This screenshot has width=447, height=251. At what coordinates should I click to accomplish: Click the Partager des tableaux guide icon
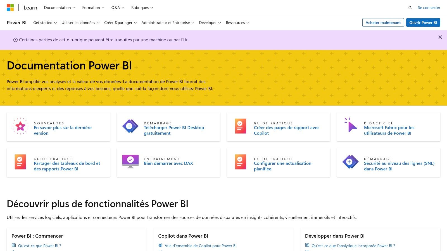20,162
